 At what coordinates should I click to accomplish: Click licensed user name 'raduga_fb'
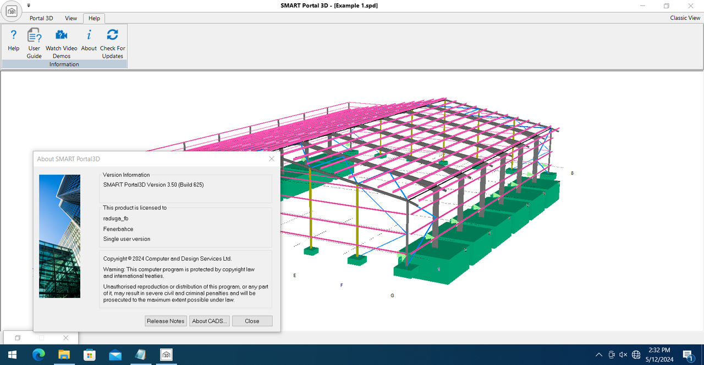click(116, 218)
